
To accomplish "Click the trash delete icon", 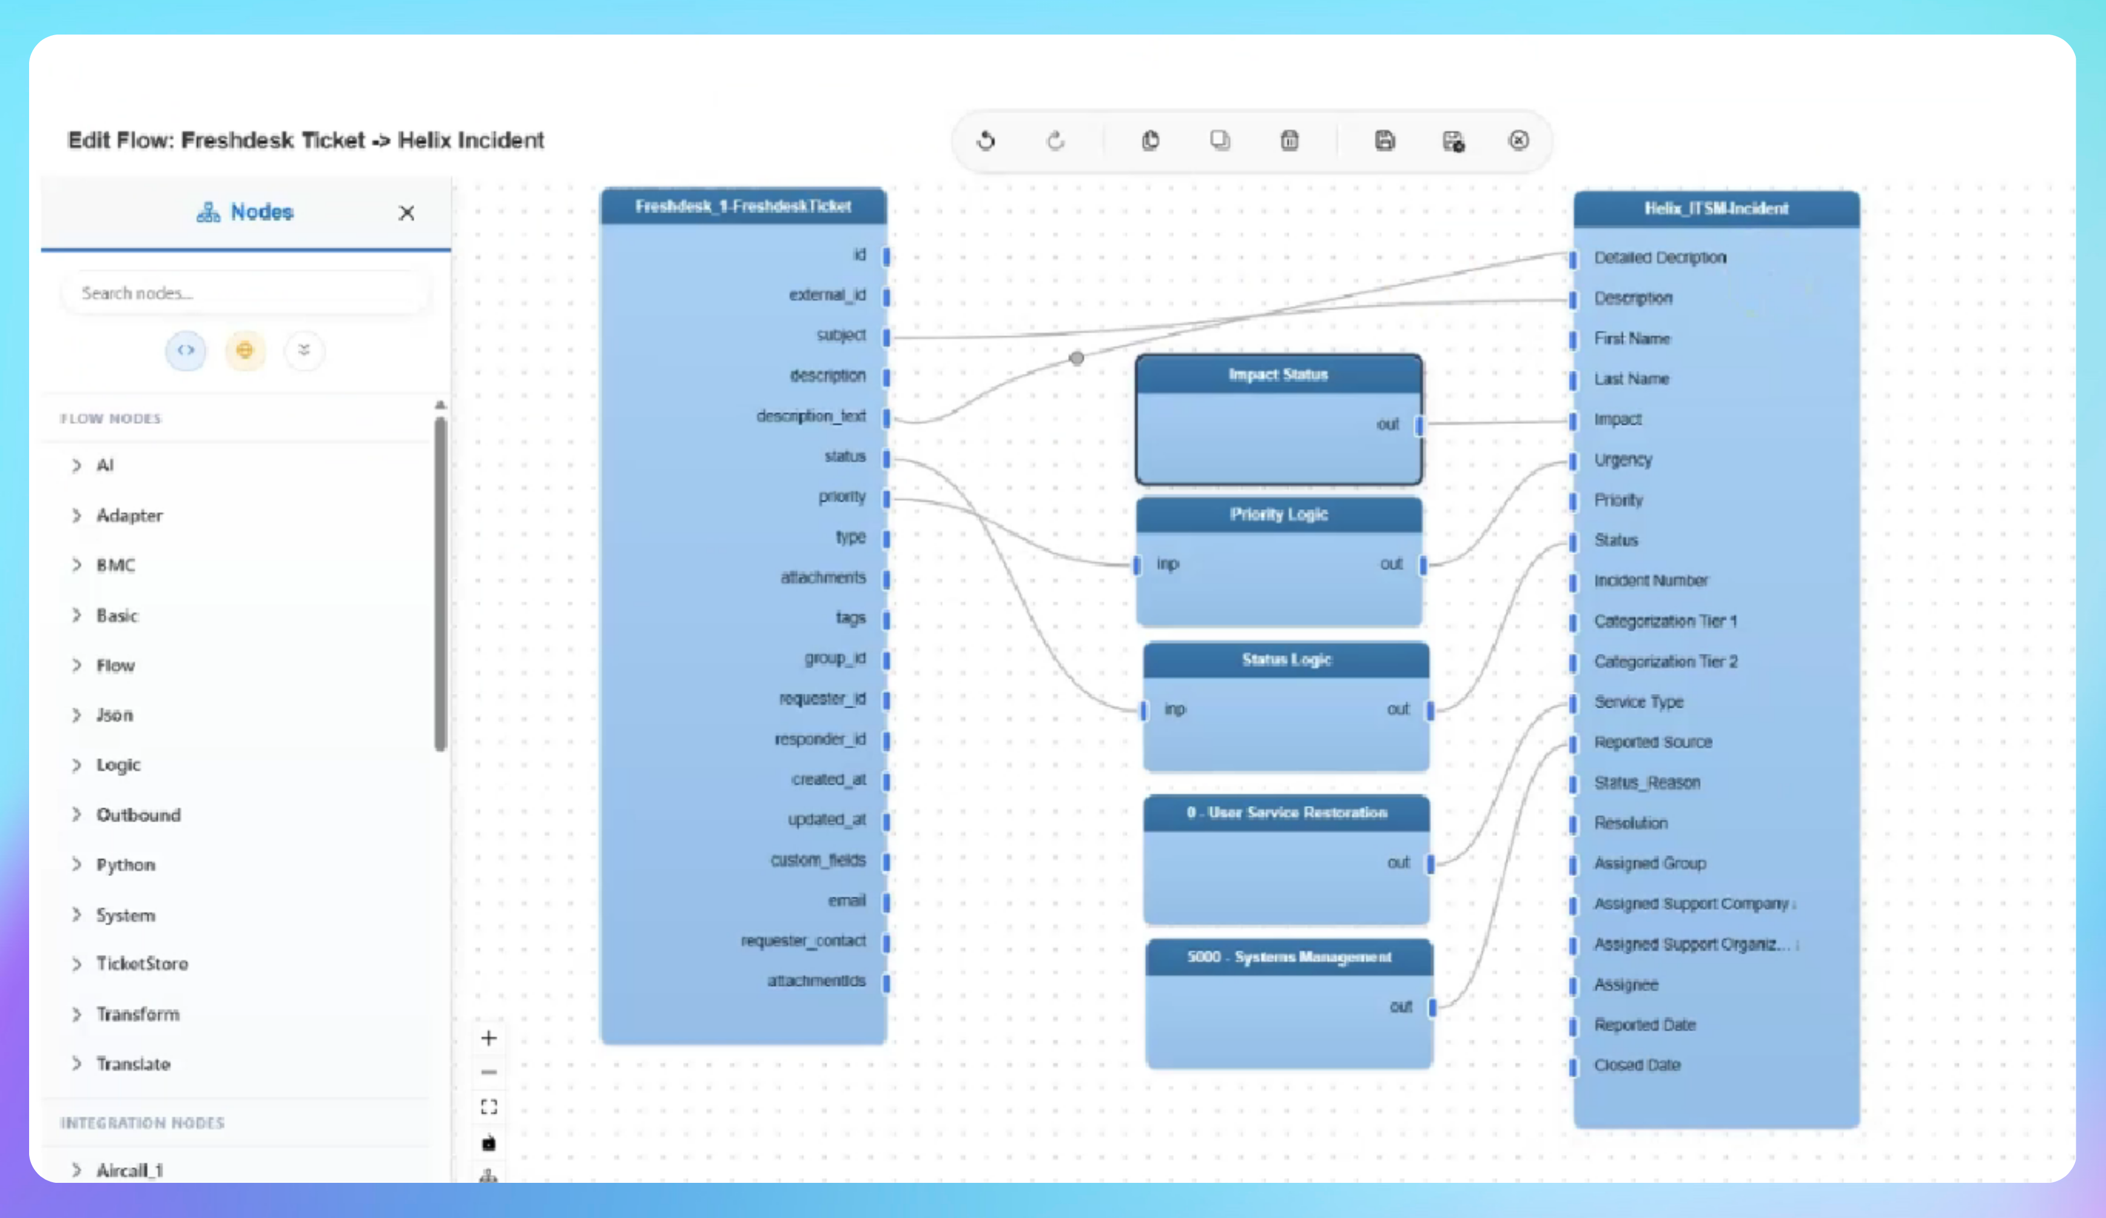I will [1290, 140].
